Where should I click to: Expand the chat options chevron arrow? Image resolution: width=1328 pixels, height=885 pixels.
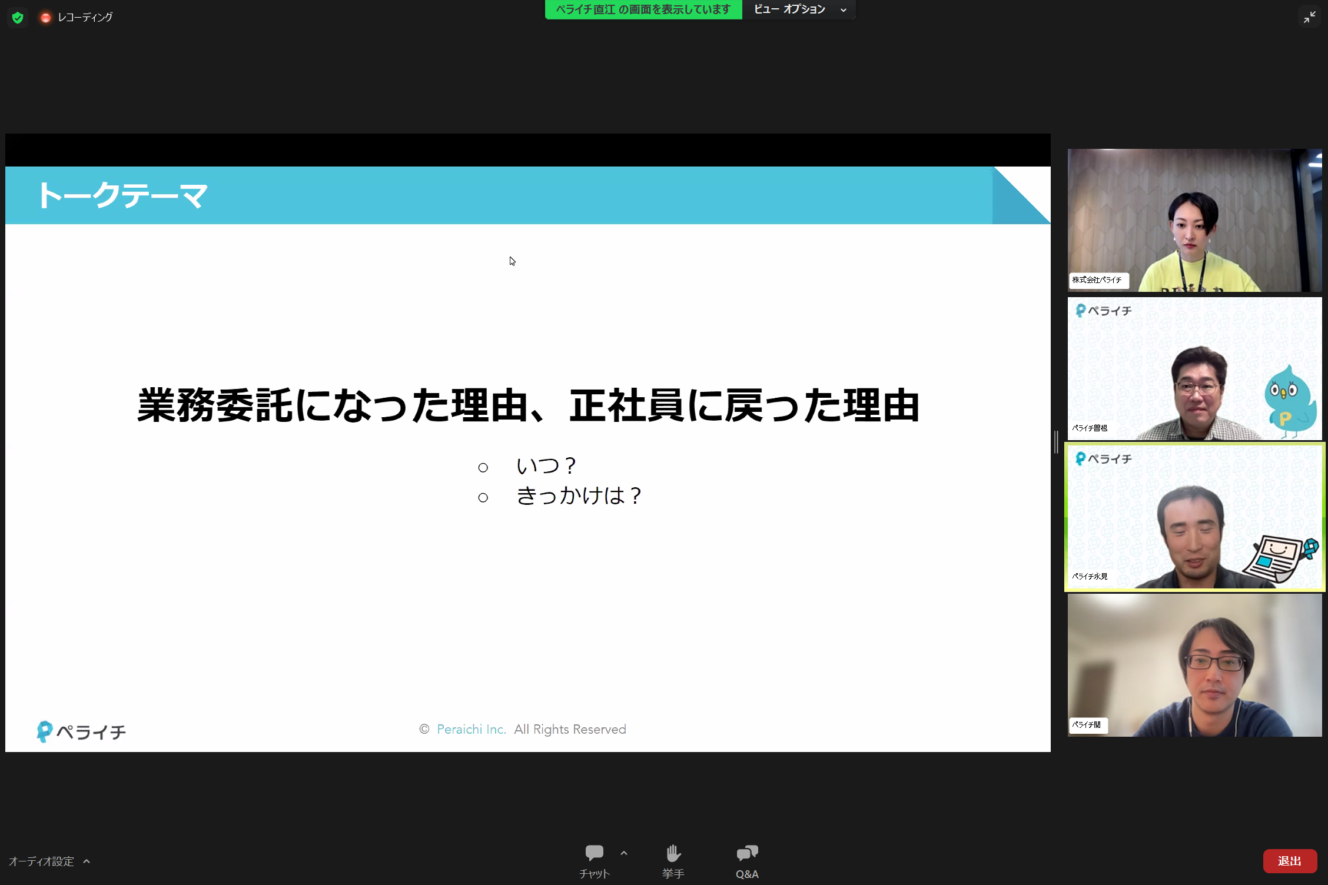click(x=624, y=853)
